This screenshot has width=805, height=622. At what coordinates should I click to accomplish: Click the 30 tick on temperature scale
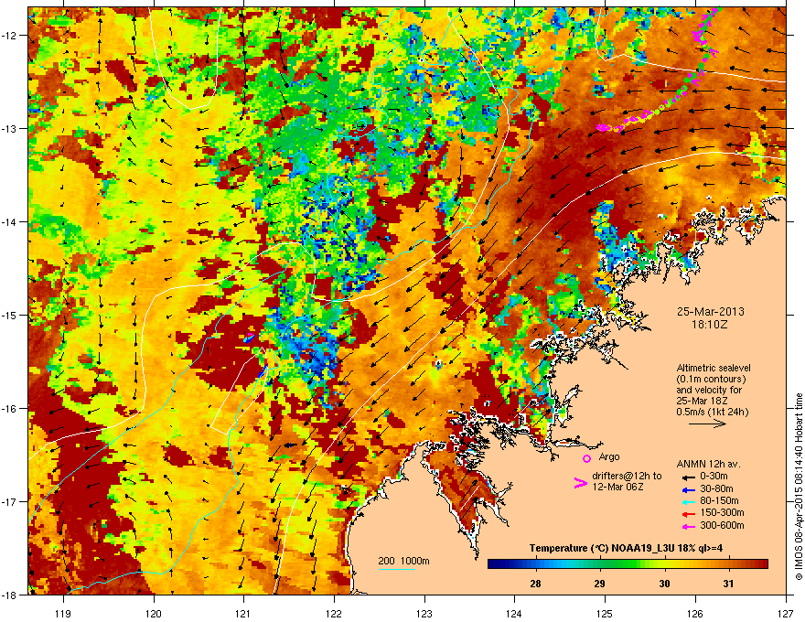pyautogui.click(x=664, y=584)
